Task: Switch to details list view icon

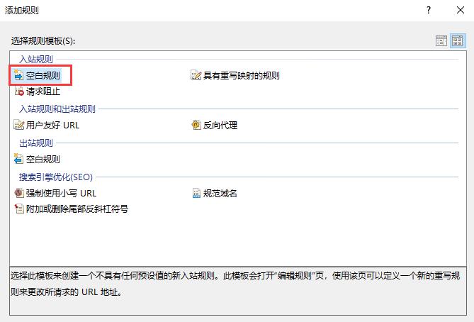Action: pos(441,40)
